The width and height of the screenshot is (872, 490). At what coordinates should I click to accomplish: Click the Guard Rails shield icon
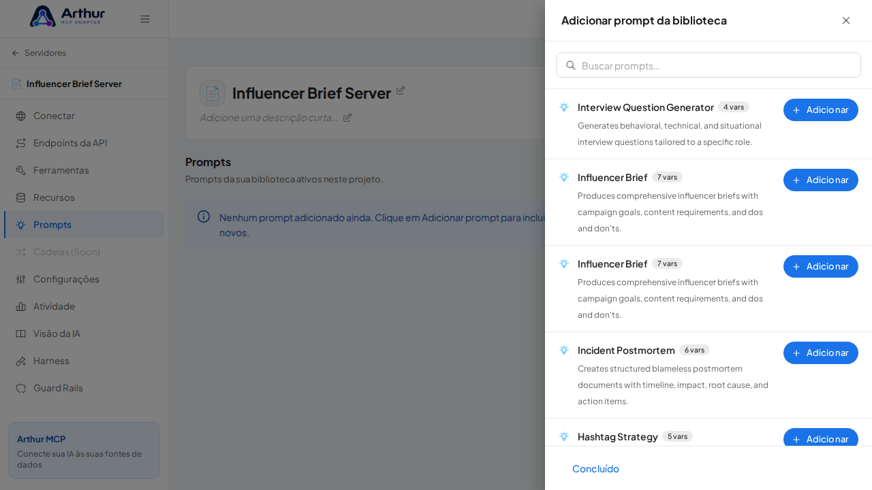[x=20, y=388]
